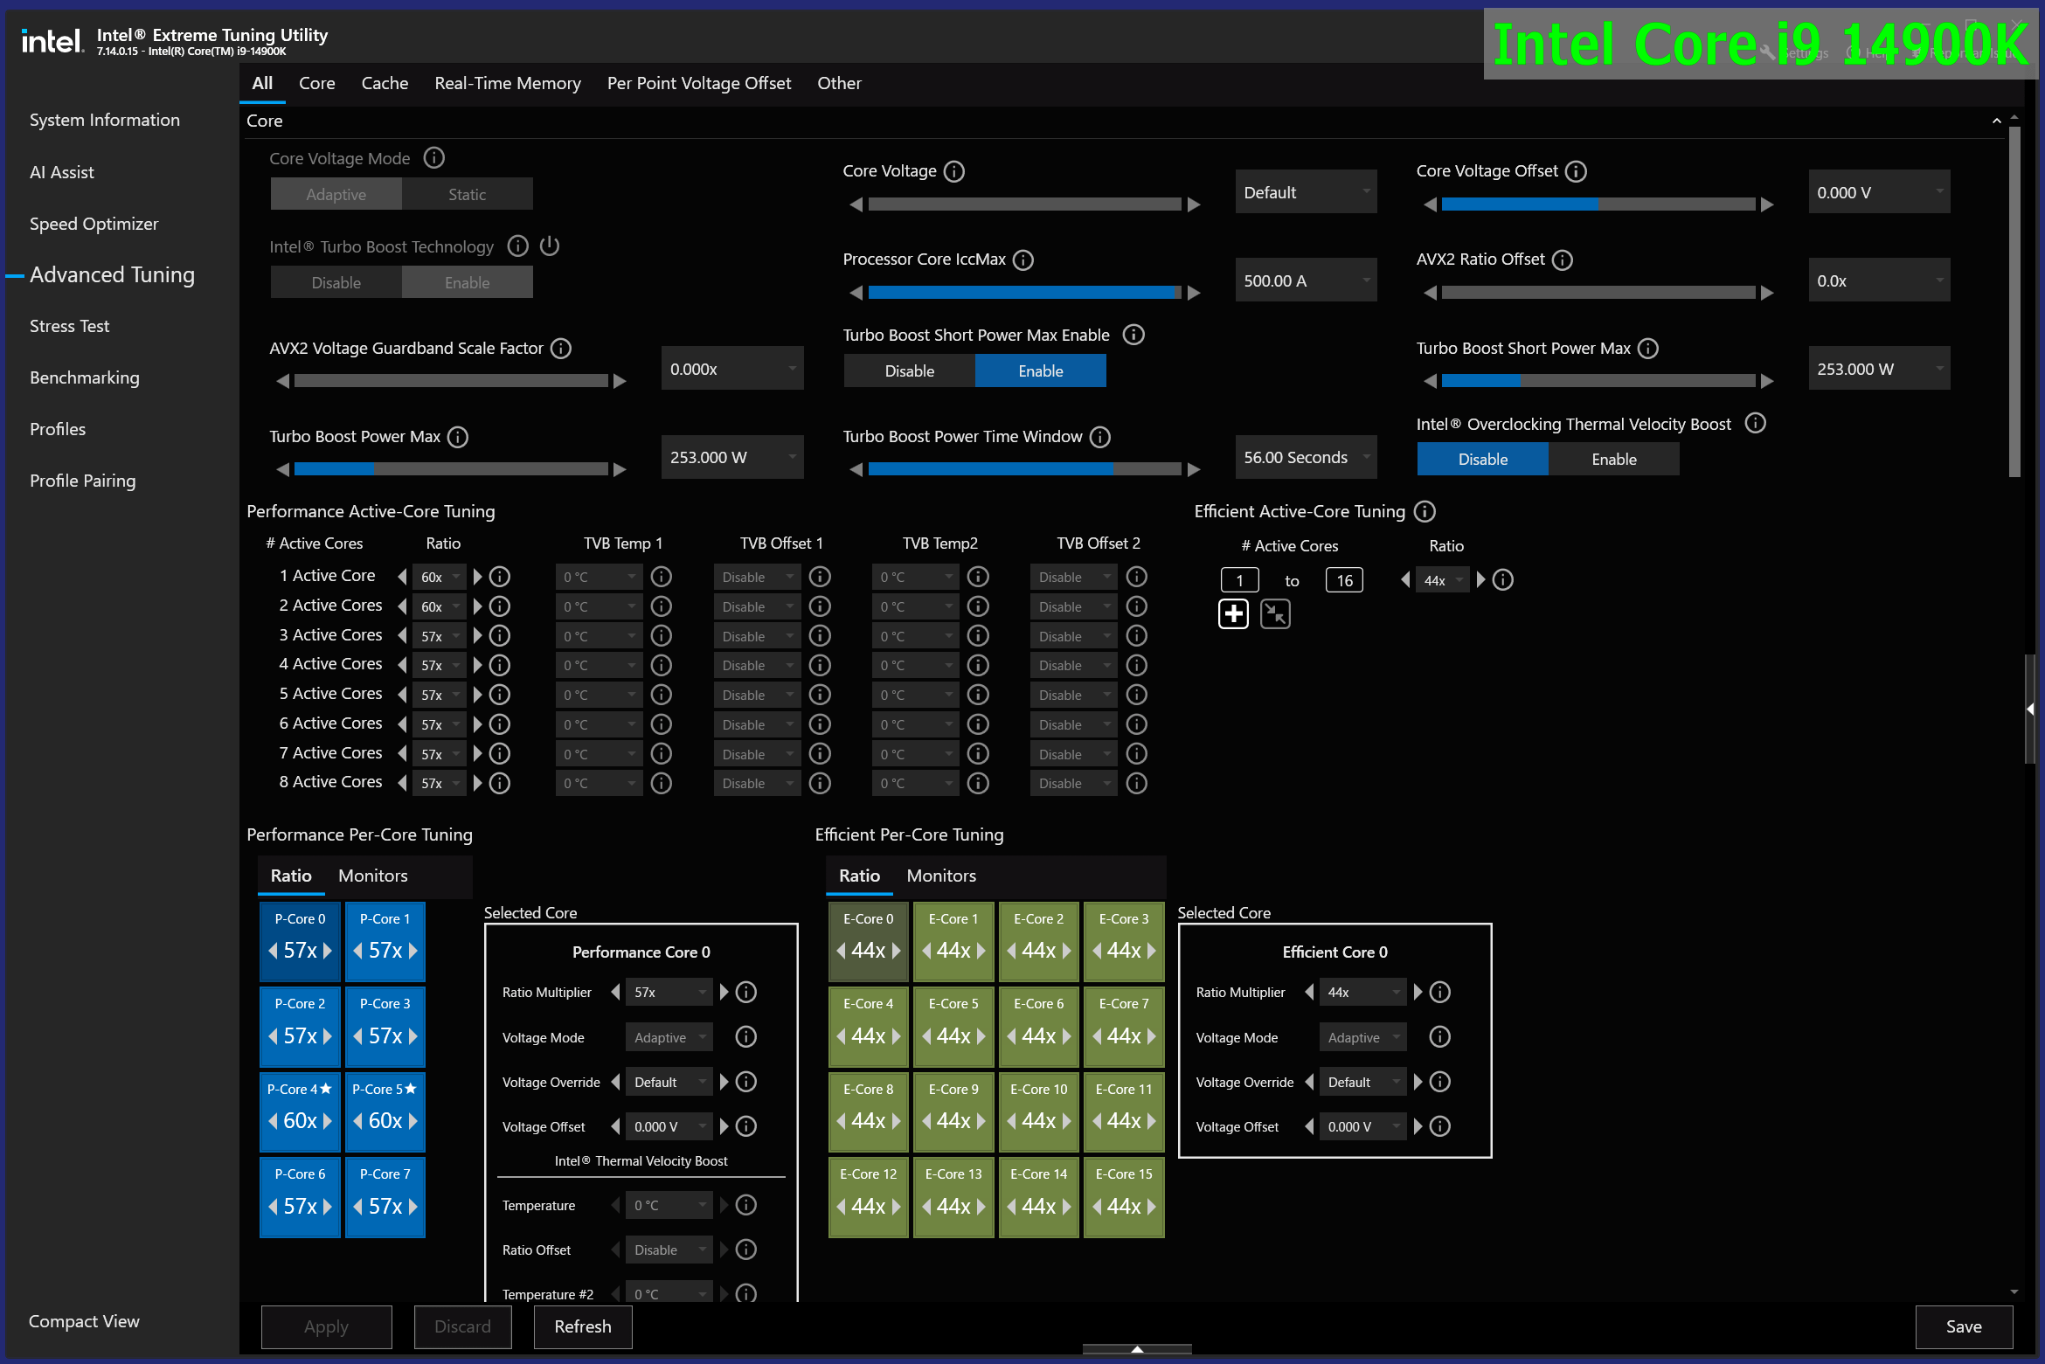Show Performance Core 0 Ratio Multiplier info

[x=746, y=993]
